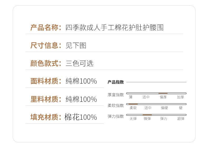Click the 里料材质 纯棉100% value
The image size is (208, 145).
tap(81, 99)
